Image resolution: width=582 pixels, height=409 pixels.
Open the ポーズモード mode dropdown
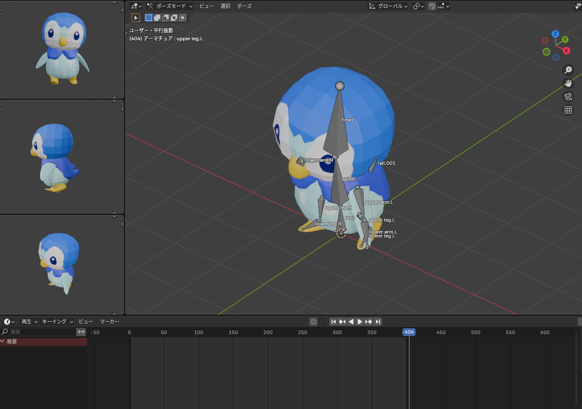170,6
